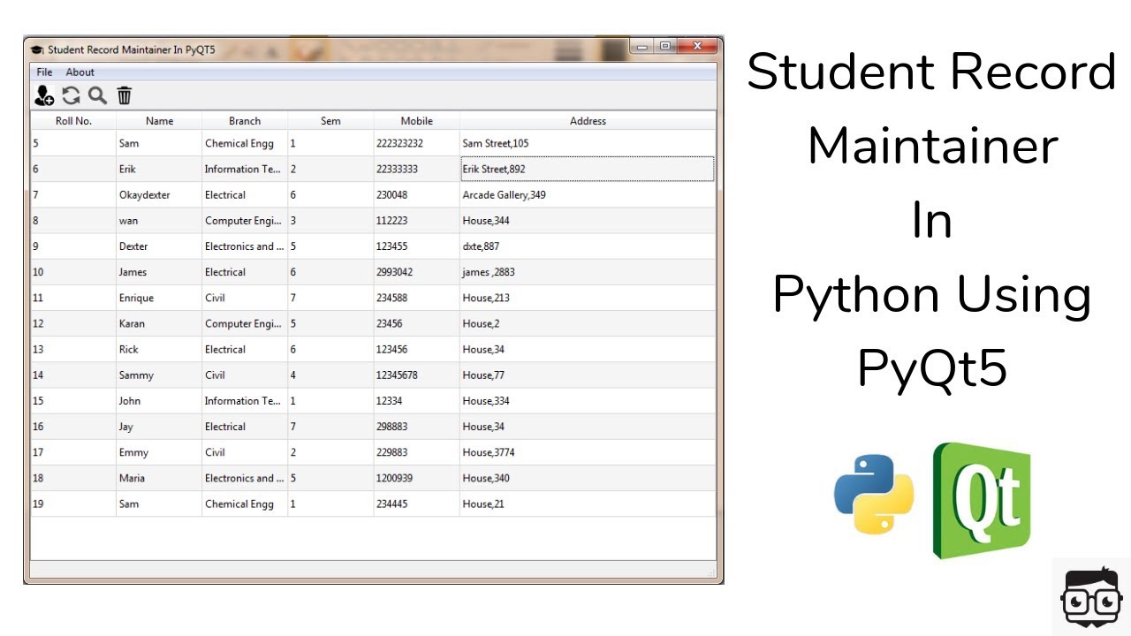Viewport: 1131px width, 636px height.
Task: Select the address 'House,334'
Action: pos(588,400)
